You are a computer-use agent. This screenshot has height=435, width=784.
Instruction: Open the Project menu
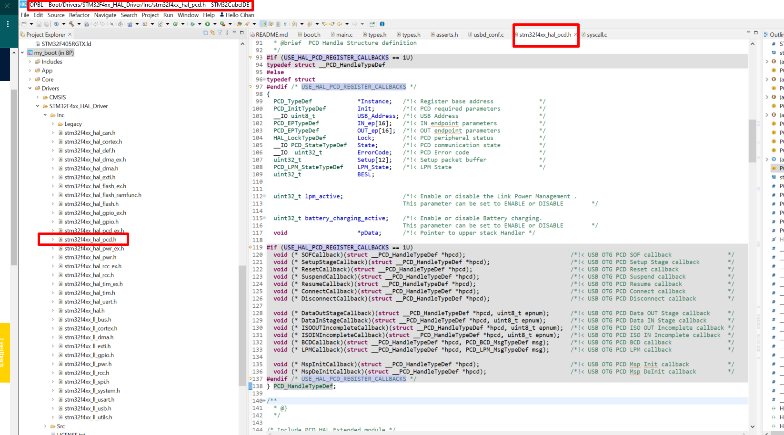point(150,15)
